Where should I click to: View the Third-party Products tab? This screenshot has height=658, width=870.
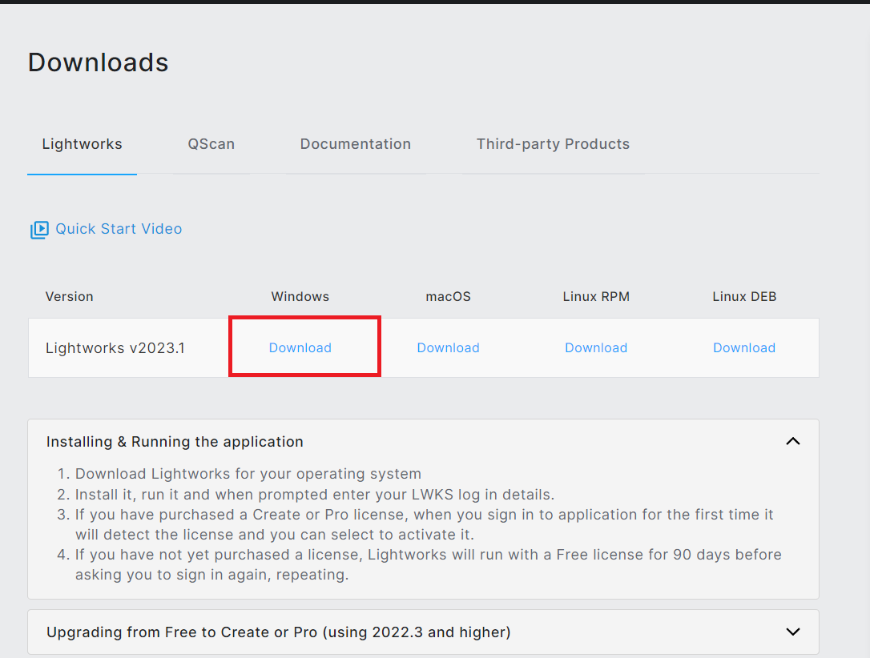pyautogui.click(x=553, y=144)
